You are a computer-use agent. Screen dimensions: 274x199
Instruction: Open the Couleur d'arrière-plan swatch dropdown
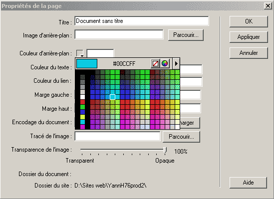80,53
